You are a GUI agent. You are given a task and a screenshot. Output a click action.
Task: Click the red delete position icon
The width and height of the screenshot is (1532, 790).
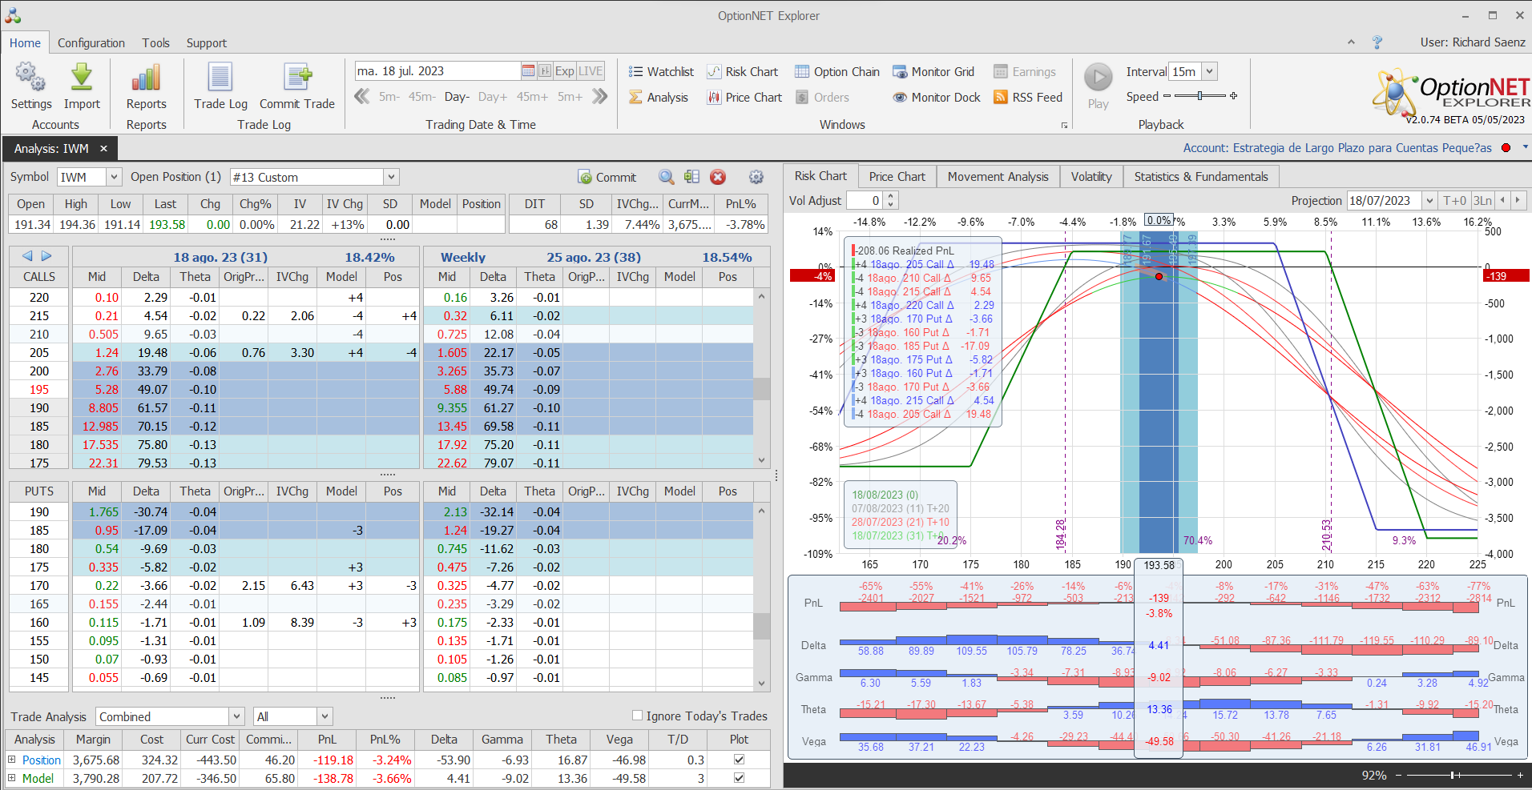pos(718,177)
